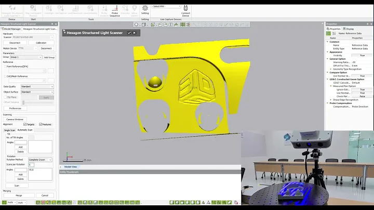Switch to the Single Scan tab
Viewport: 374px width, 210px height.
[x=9, y=130]
